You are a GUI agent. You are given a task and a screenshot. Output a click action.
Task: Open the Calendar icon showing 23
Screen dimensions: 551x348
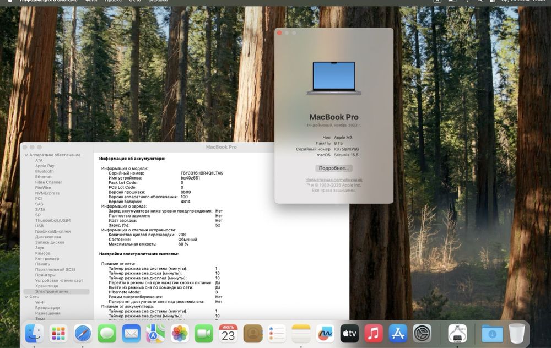click(228, 333)
